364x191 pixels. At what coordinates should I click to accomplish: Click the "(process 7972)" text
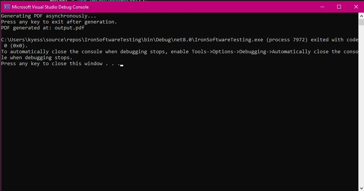click(288, 40)
